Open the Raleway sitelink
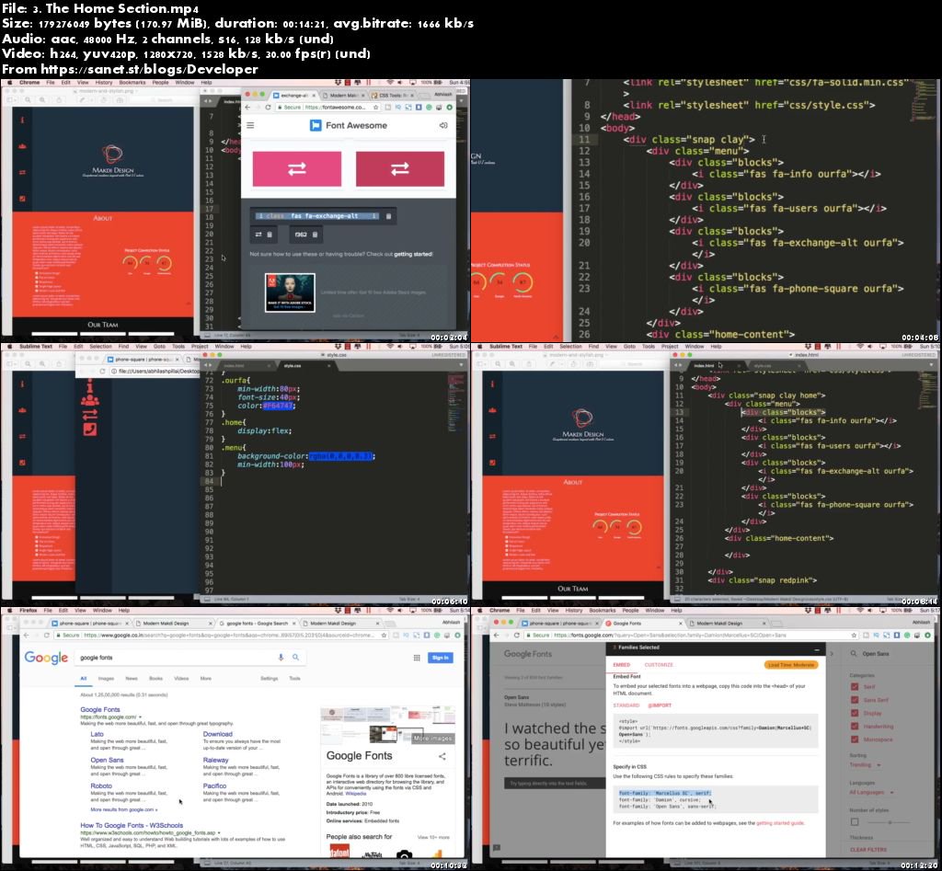The image size is (942, 871). [215, 760]
